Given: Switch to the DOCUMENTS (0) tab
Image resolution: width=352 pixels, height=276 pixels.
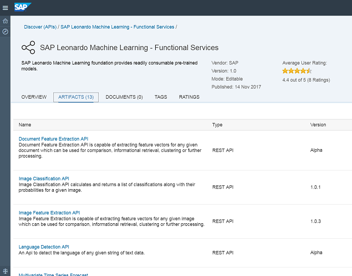Looking at the screenshot, I should point(124,97).
